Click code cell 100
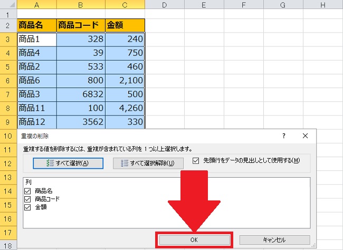 (x=81, y=108)
